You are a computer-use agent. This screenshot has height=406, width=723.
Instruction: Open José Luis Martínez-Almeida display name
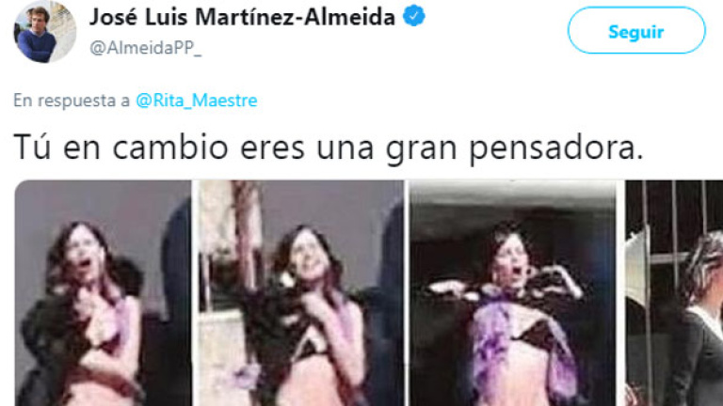click(242, 17)
